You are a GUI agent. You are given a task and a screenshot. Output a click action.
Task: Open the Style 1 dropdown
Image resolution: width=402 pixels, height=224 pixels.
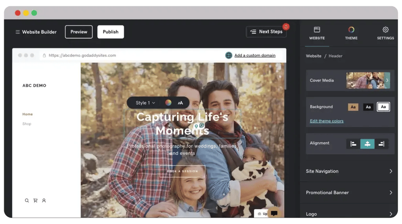tap(145, 103)
